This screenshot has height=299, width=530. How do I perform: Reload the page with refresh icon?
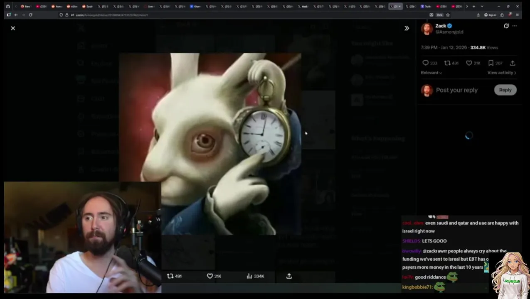coord(30,15)
